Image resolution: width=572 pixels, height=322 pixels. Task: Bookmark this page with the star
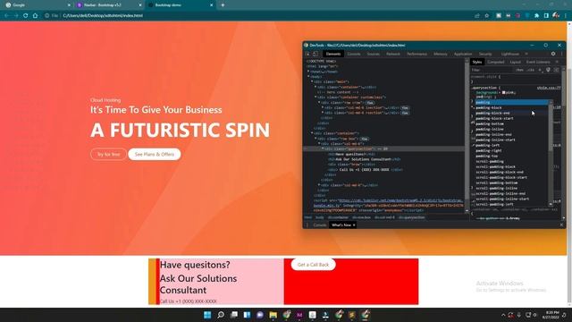(486, 16)
